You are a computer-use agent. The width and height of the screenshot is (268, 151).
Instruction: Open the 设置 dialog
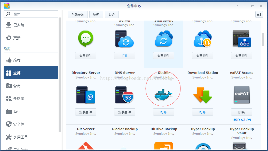112,14
